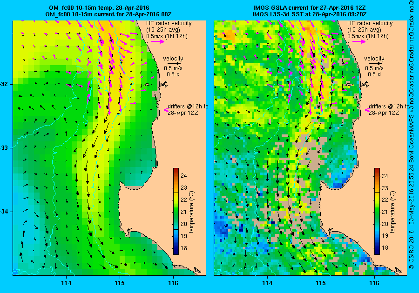Click the '23' tick on the IMOS SST colorbar
Viewport: 419px width, 293px height.
pyautogui.click(x=385, y=188)
